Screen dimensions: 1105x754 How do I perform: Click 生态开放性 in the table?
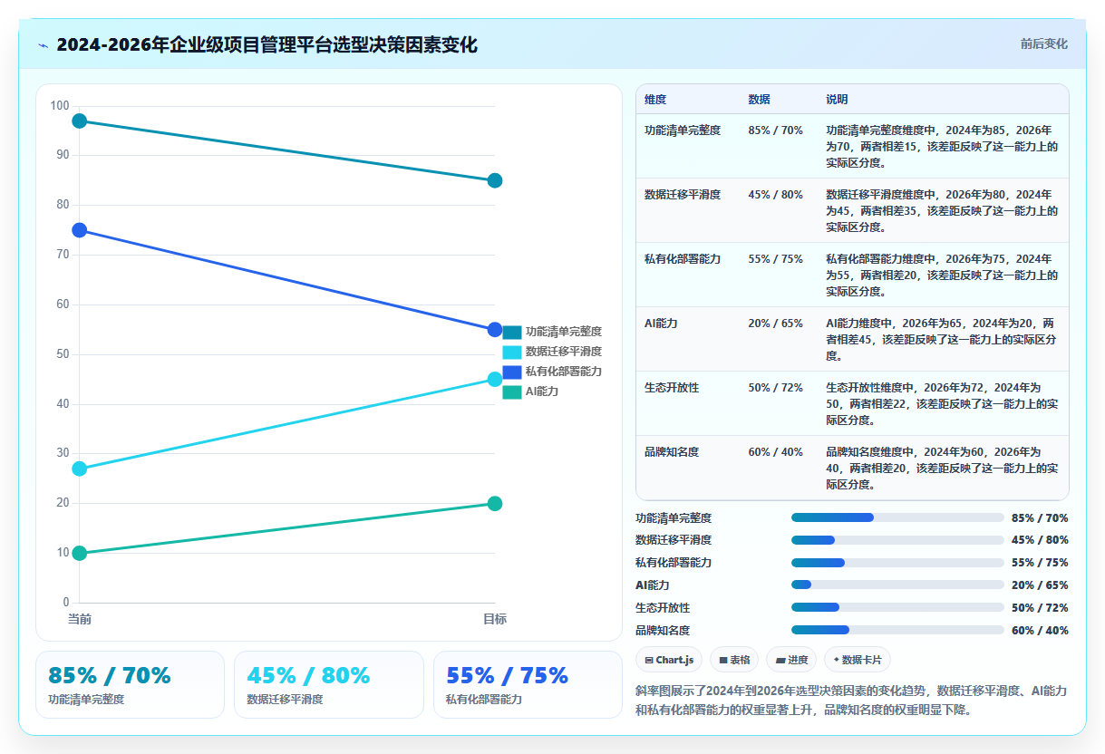(x=672, y=388)
